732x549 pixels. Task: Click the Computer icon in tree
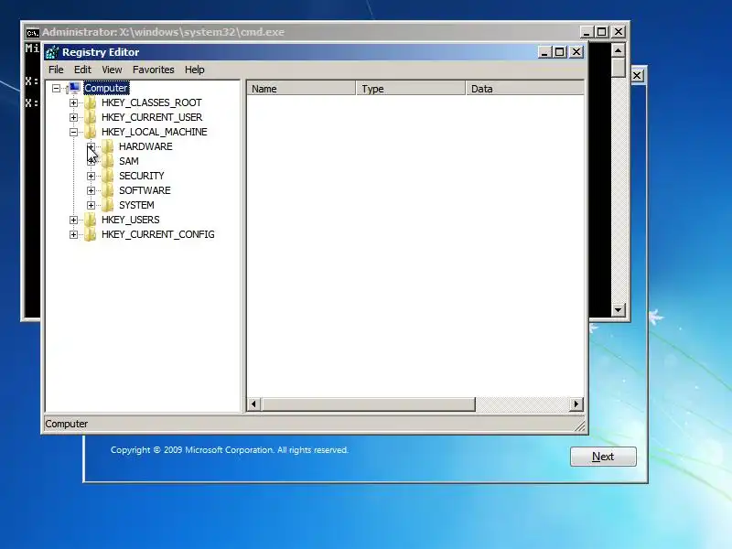pos(74,88)
